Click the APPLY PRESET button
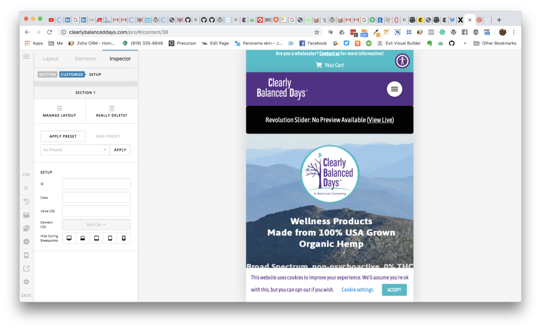 pyautogui.click(x=63, y=136)
